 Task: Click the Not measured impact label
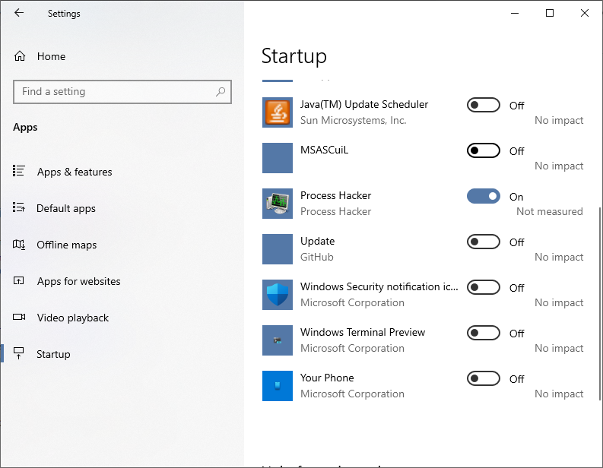click(x=550, y=212)
